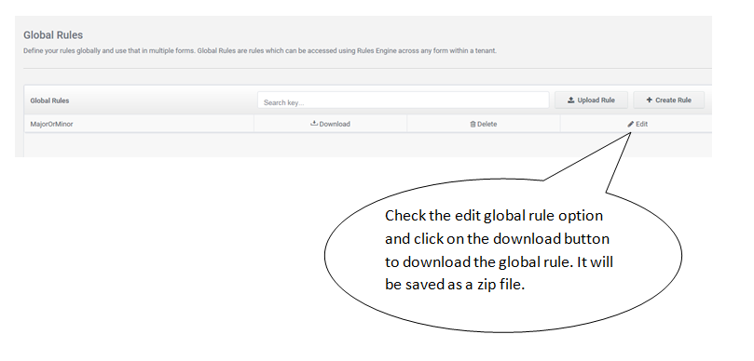
Task: Edit the MajorOrMinor rule
Action: point(637,124)
